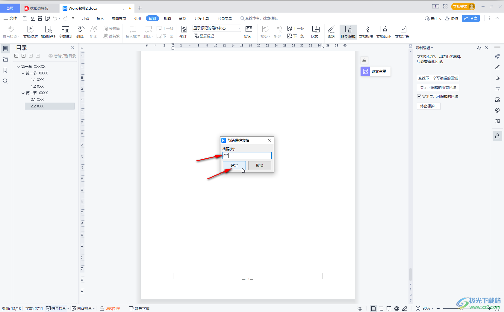Screen dimensions: 504x312
Task: Close the 目录 navigation pane
Action: tap(72, 48)
